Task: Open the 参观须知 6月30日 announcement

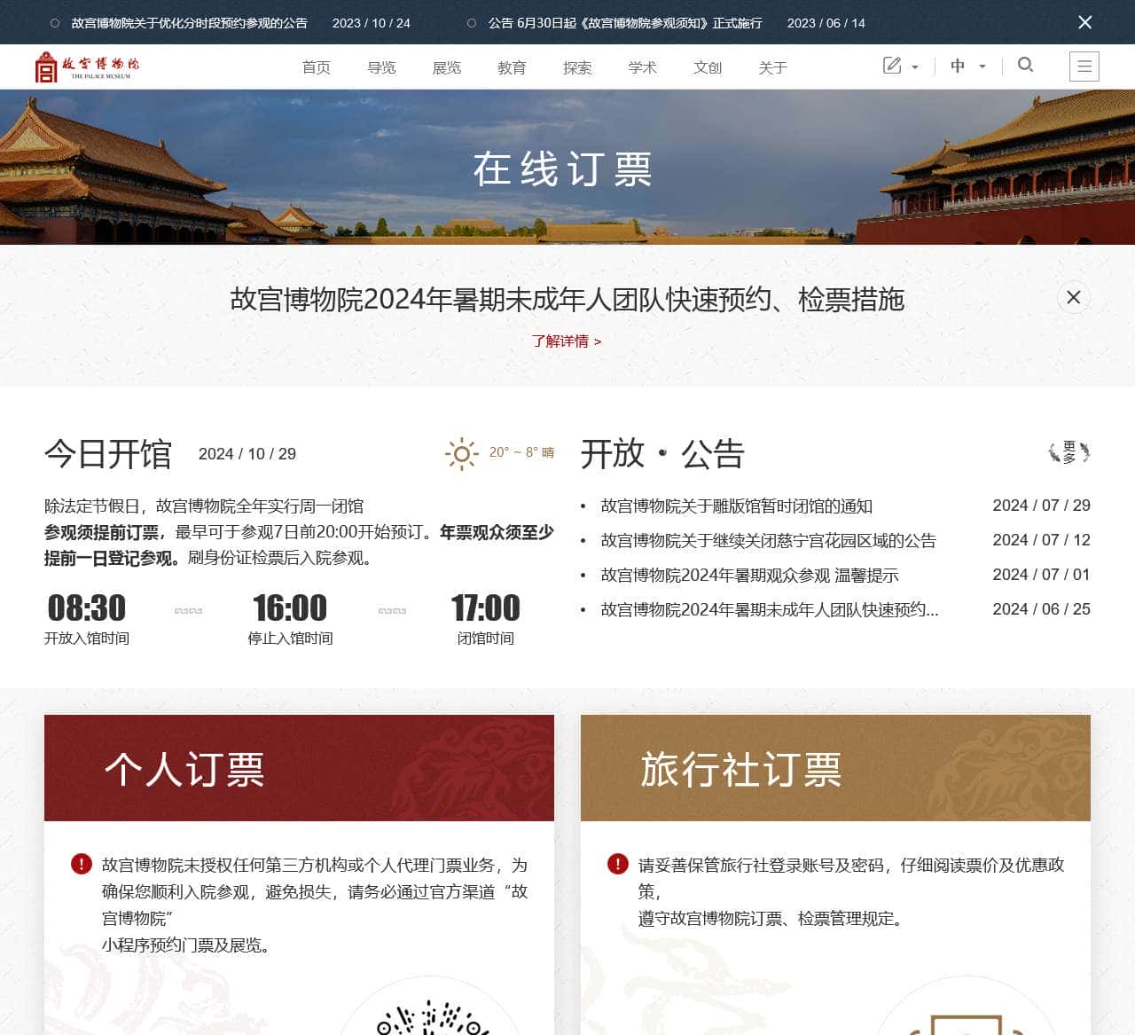Action: tap(625, 23)
